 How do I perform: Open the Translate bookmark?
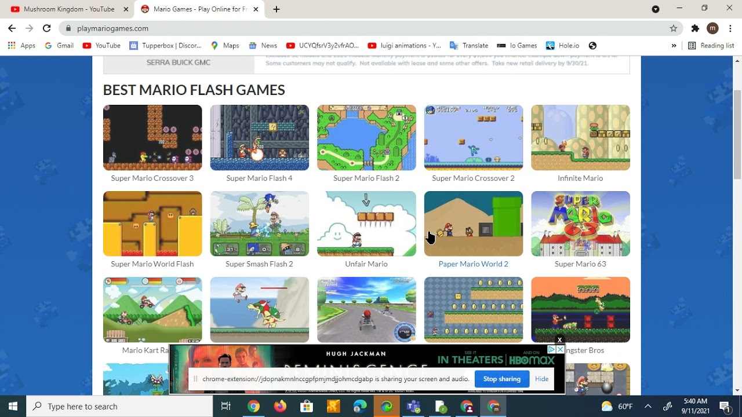click(x=469, y=46)
